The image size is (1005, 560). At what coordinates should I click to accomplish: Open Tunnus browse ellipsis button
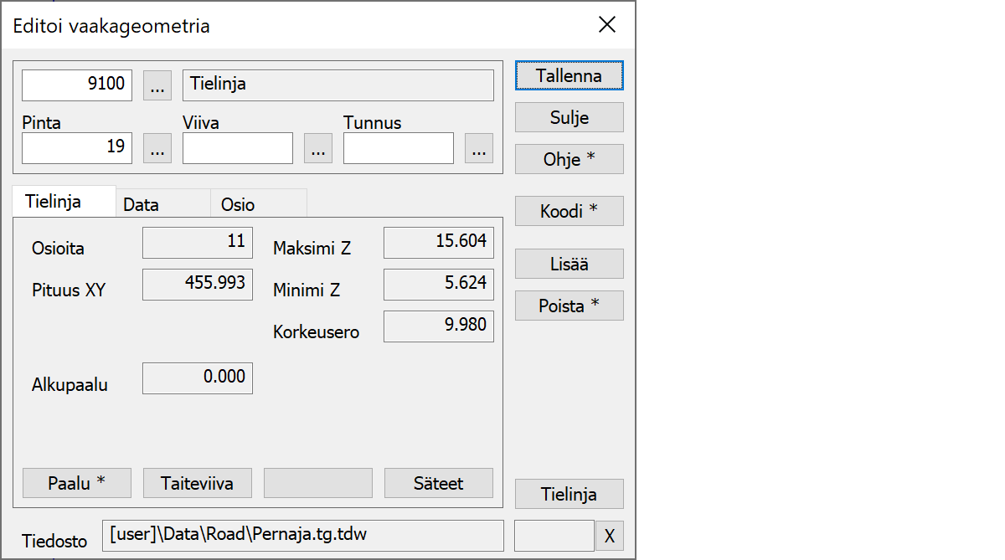tap(478, 148)
